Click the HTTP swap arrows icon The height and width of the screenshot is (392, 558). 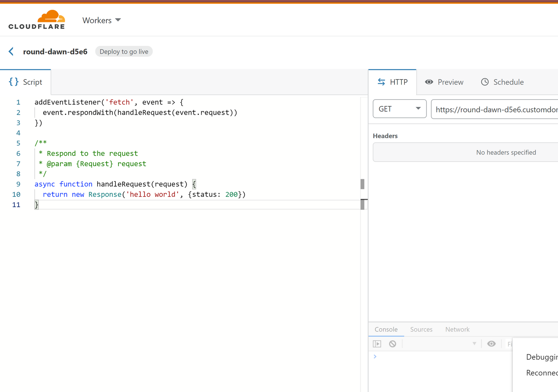click(381, 82)
